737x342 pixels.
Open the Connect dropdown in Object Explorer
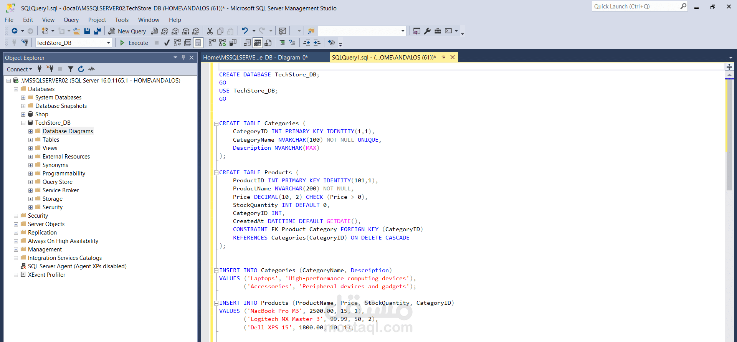[x=19, y=69]
